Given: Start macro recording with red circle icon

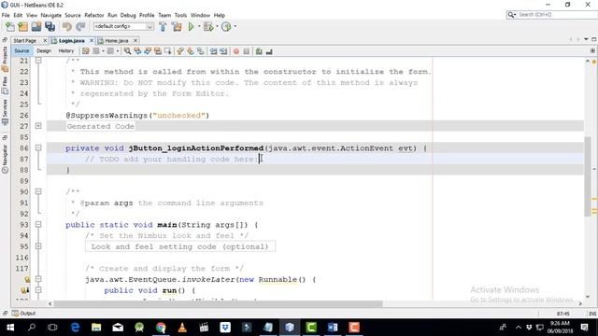Looking at the screenshot, I should tap(236, 51).
